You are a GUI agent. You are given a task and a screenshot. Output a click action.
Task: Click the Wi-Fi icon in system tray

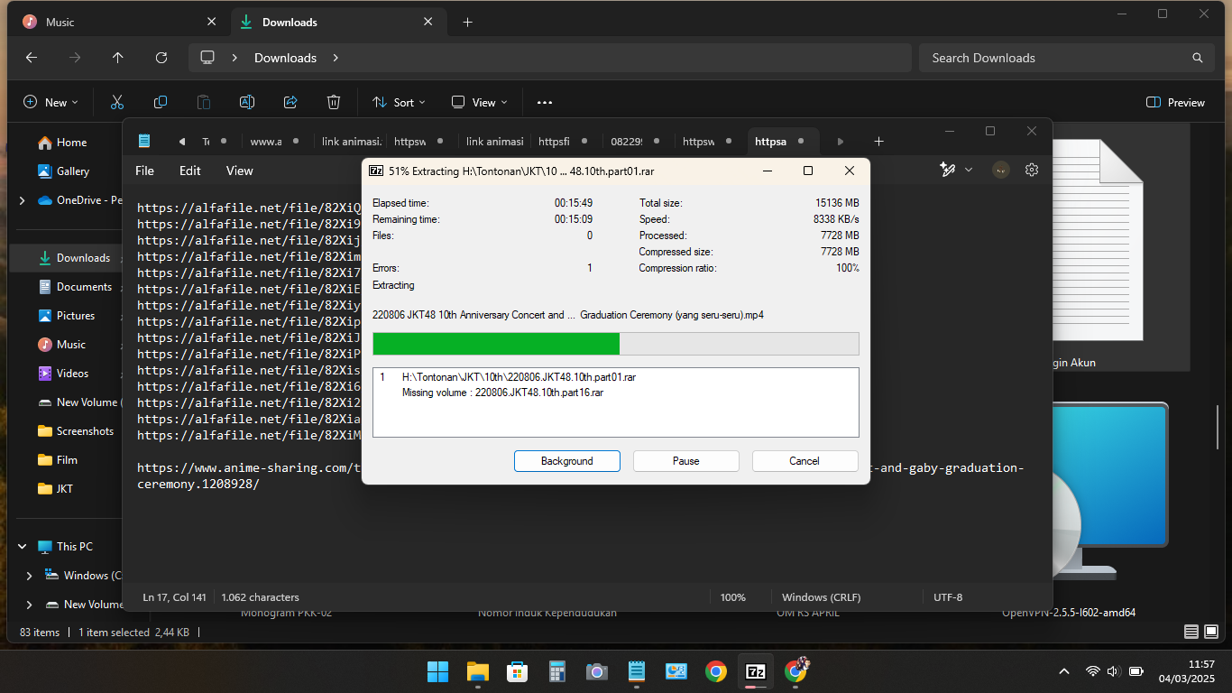tap(1093, 671)
